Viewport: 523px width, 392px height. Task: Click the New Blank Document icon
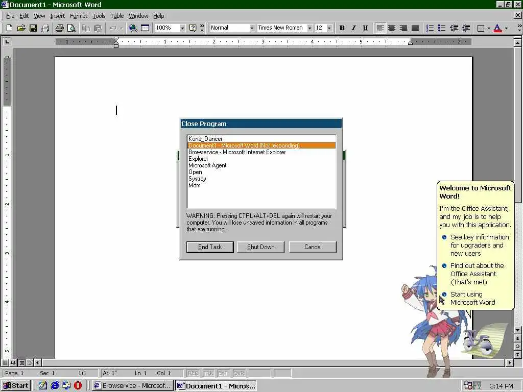click(9, 28)
